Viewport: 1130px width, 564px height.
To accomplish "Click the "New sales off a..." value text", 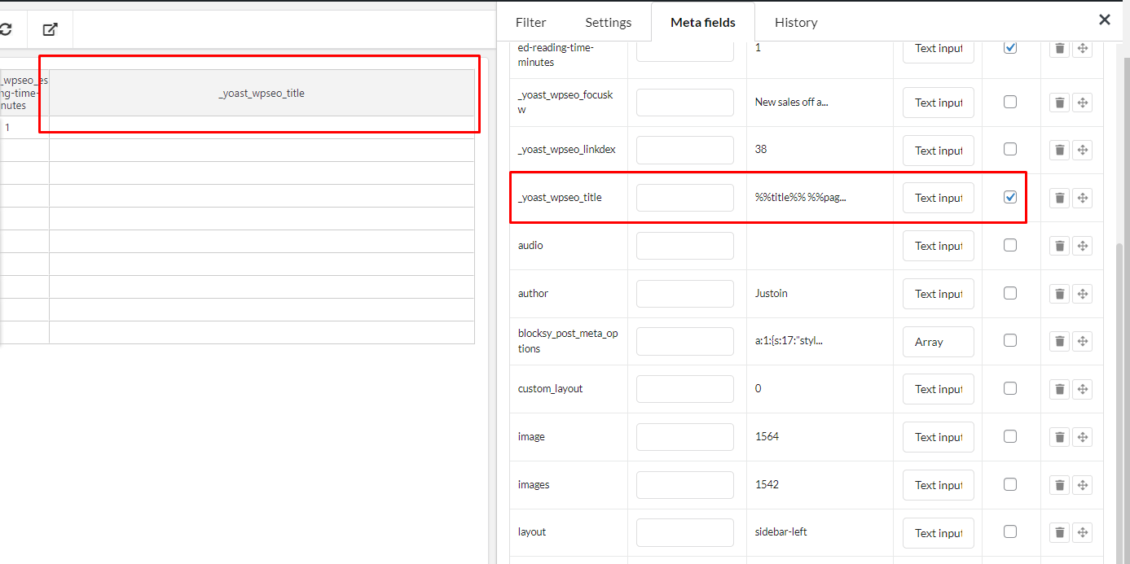I will (792, 103).
